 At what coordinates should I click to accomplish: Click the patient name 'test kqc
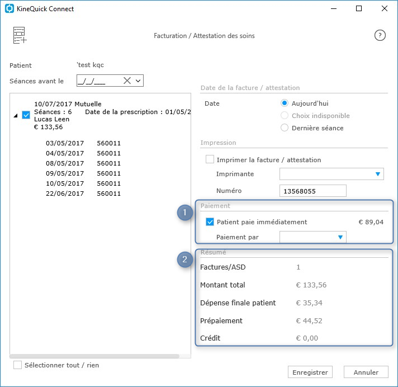click(x=90, y=65)
